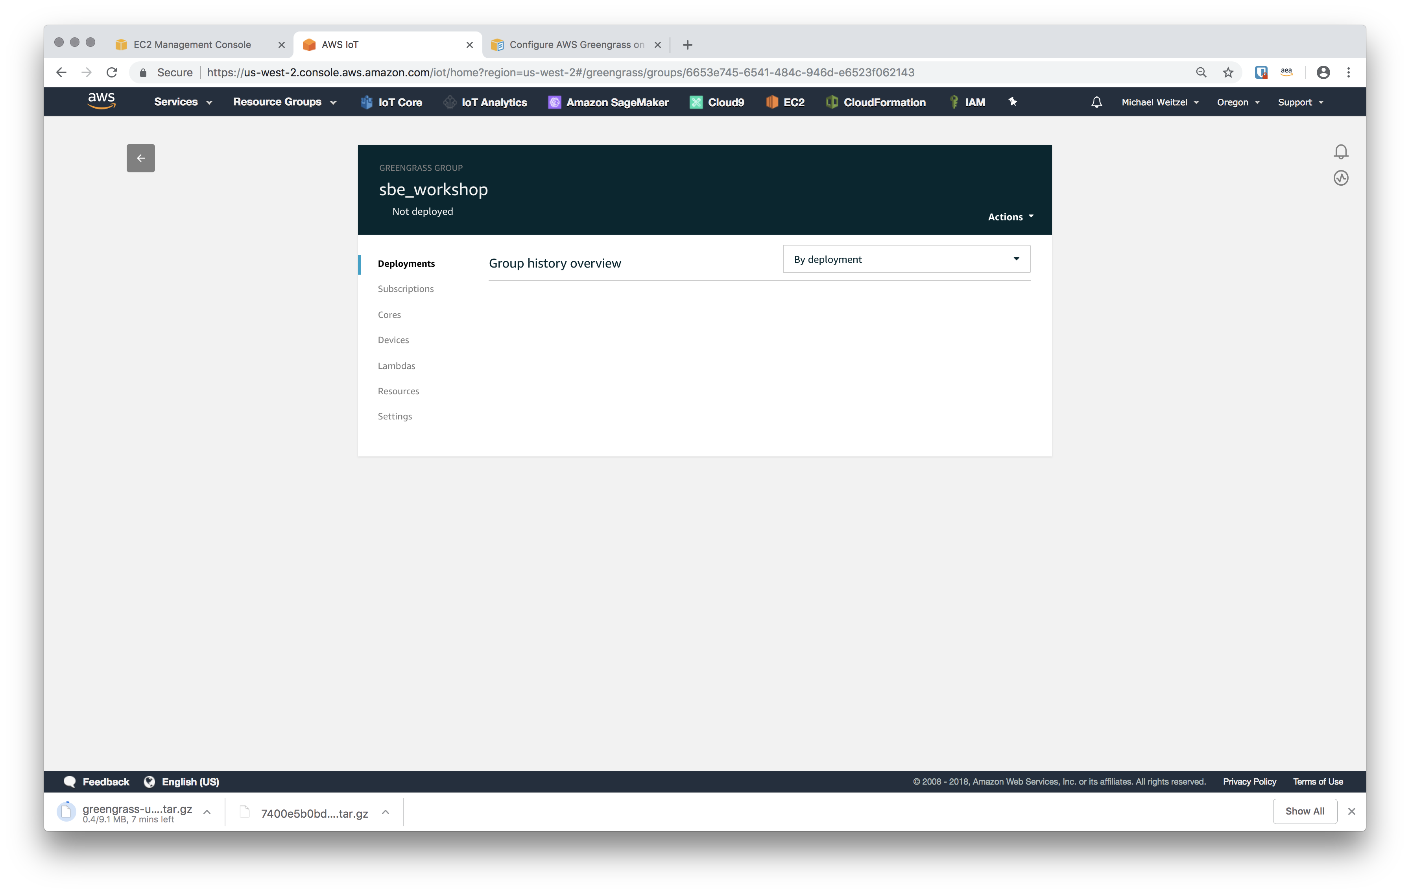
Task: Open the group Actions menu
Action: coord(1011,217)
